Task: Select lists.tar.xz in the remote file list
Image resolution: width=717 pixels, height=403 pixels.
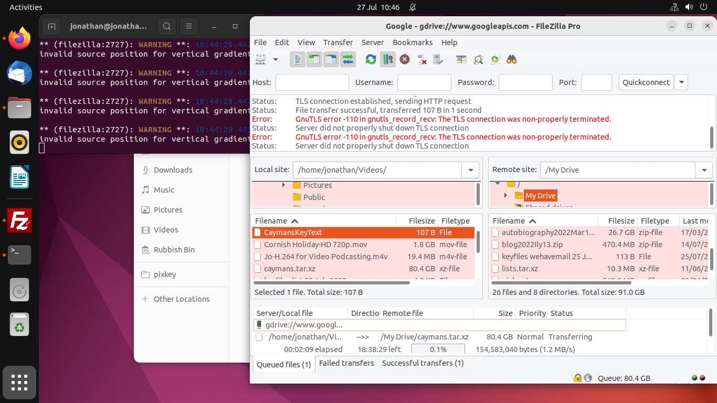Action: [x=599, y=269]
